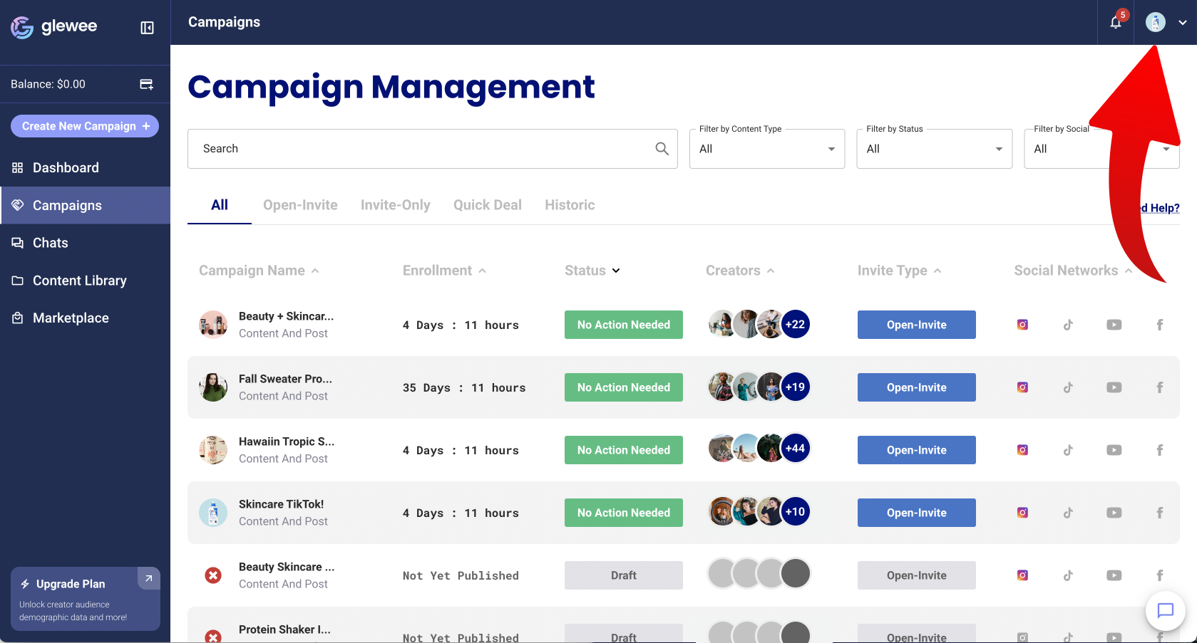Click TikTok icon for Beauty + Skincar... row
The width and height of the screenshot is (1197, 643).
[x=1068, y=325]
